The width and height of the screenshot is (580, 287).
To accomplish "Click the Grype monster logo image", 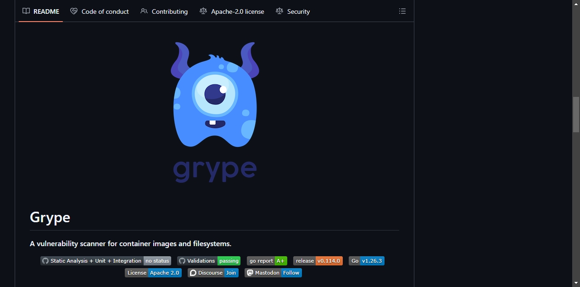I will coord(215,113).
